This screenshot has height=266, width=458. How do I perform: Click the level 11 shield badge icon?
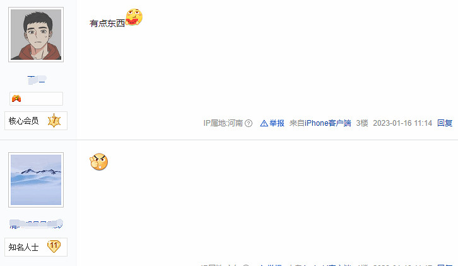coord(54,247)
